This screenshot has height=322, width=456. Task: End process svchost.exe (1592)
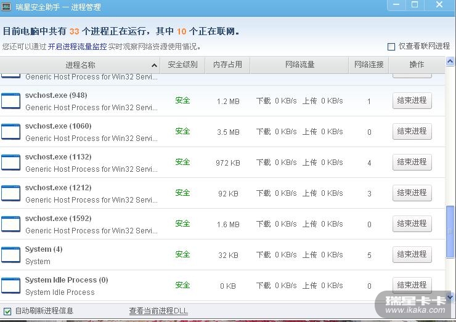click(x=412, y=223)
